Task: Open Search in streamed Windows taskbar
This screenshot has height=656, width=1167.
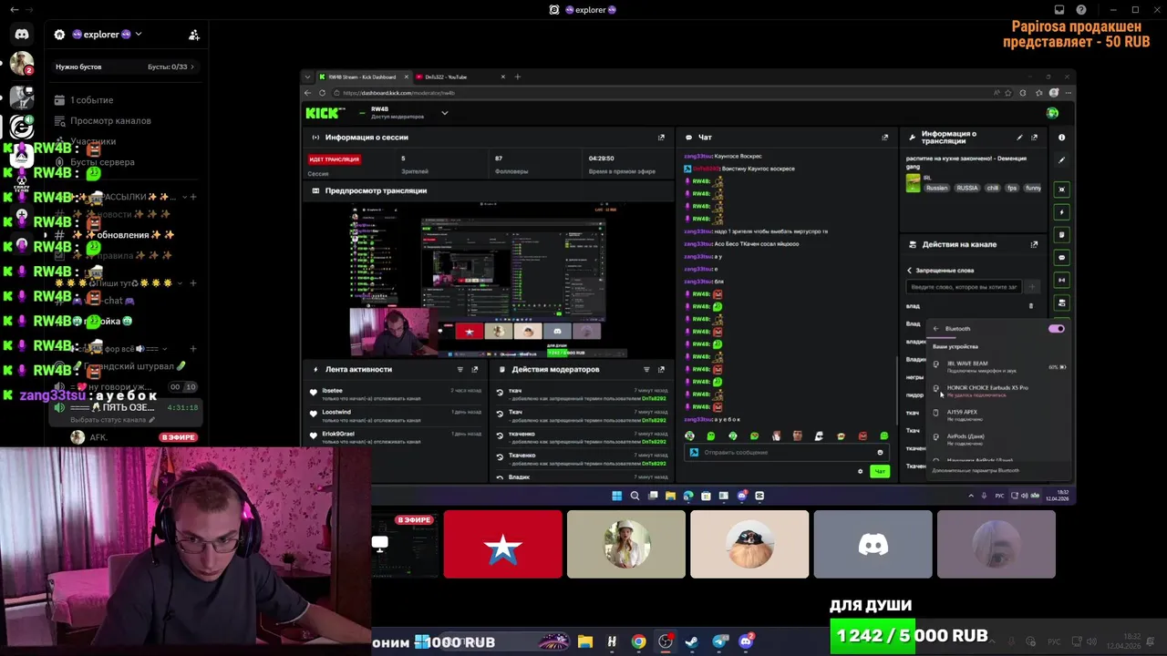Action: coord(635,496)
